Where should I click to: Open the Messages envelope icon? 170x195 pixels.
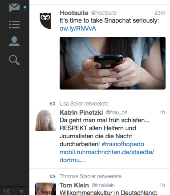click(x=14, y=8)
